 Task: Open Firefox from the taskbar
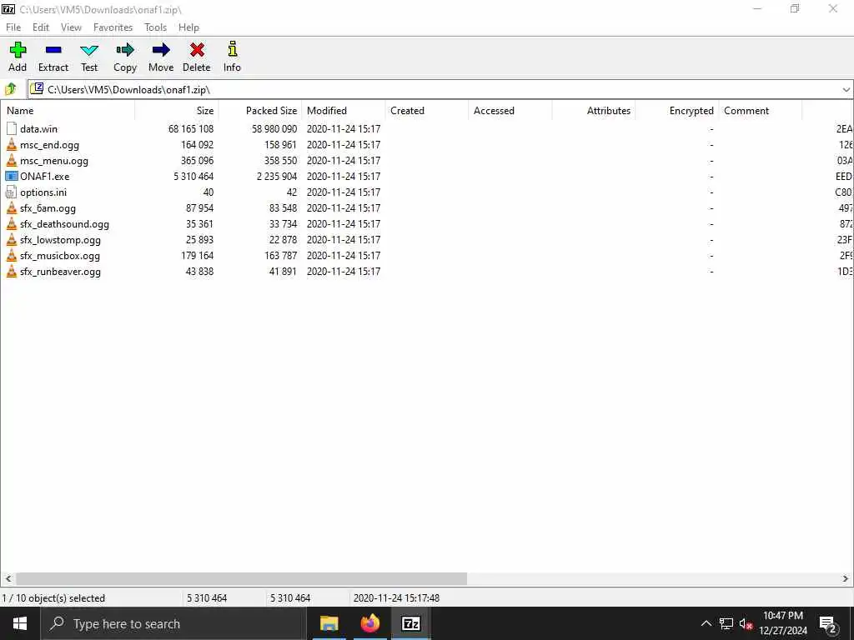369,623
